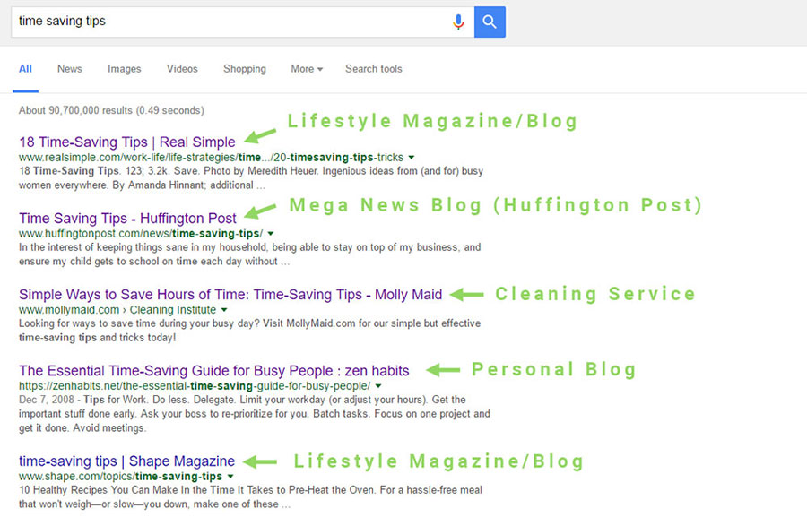
Task: Open Search tools options
Action: pyautogui.click(x=374, y=69)
